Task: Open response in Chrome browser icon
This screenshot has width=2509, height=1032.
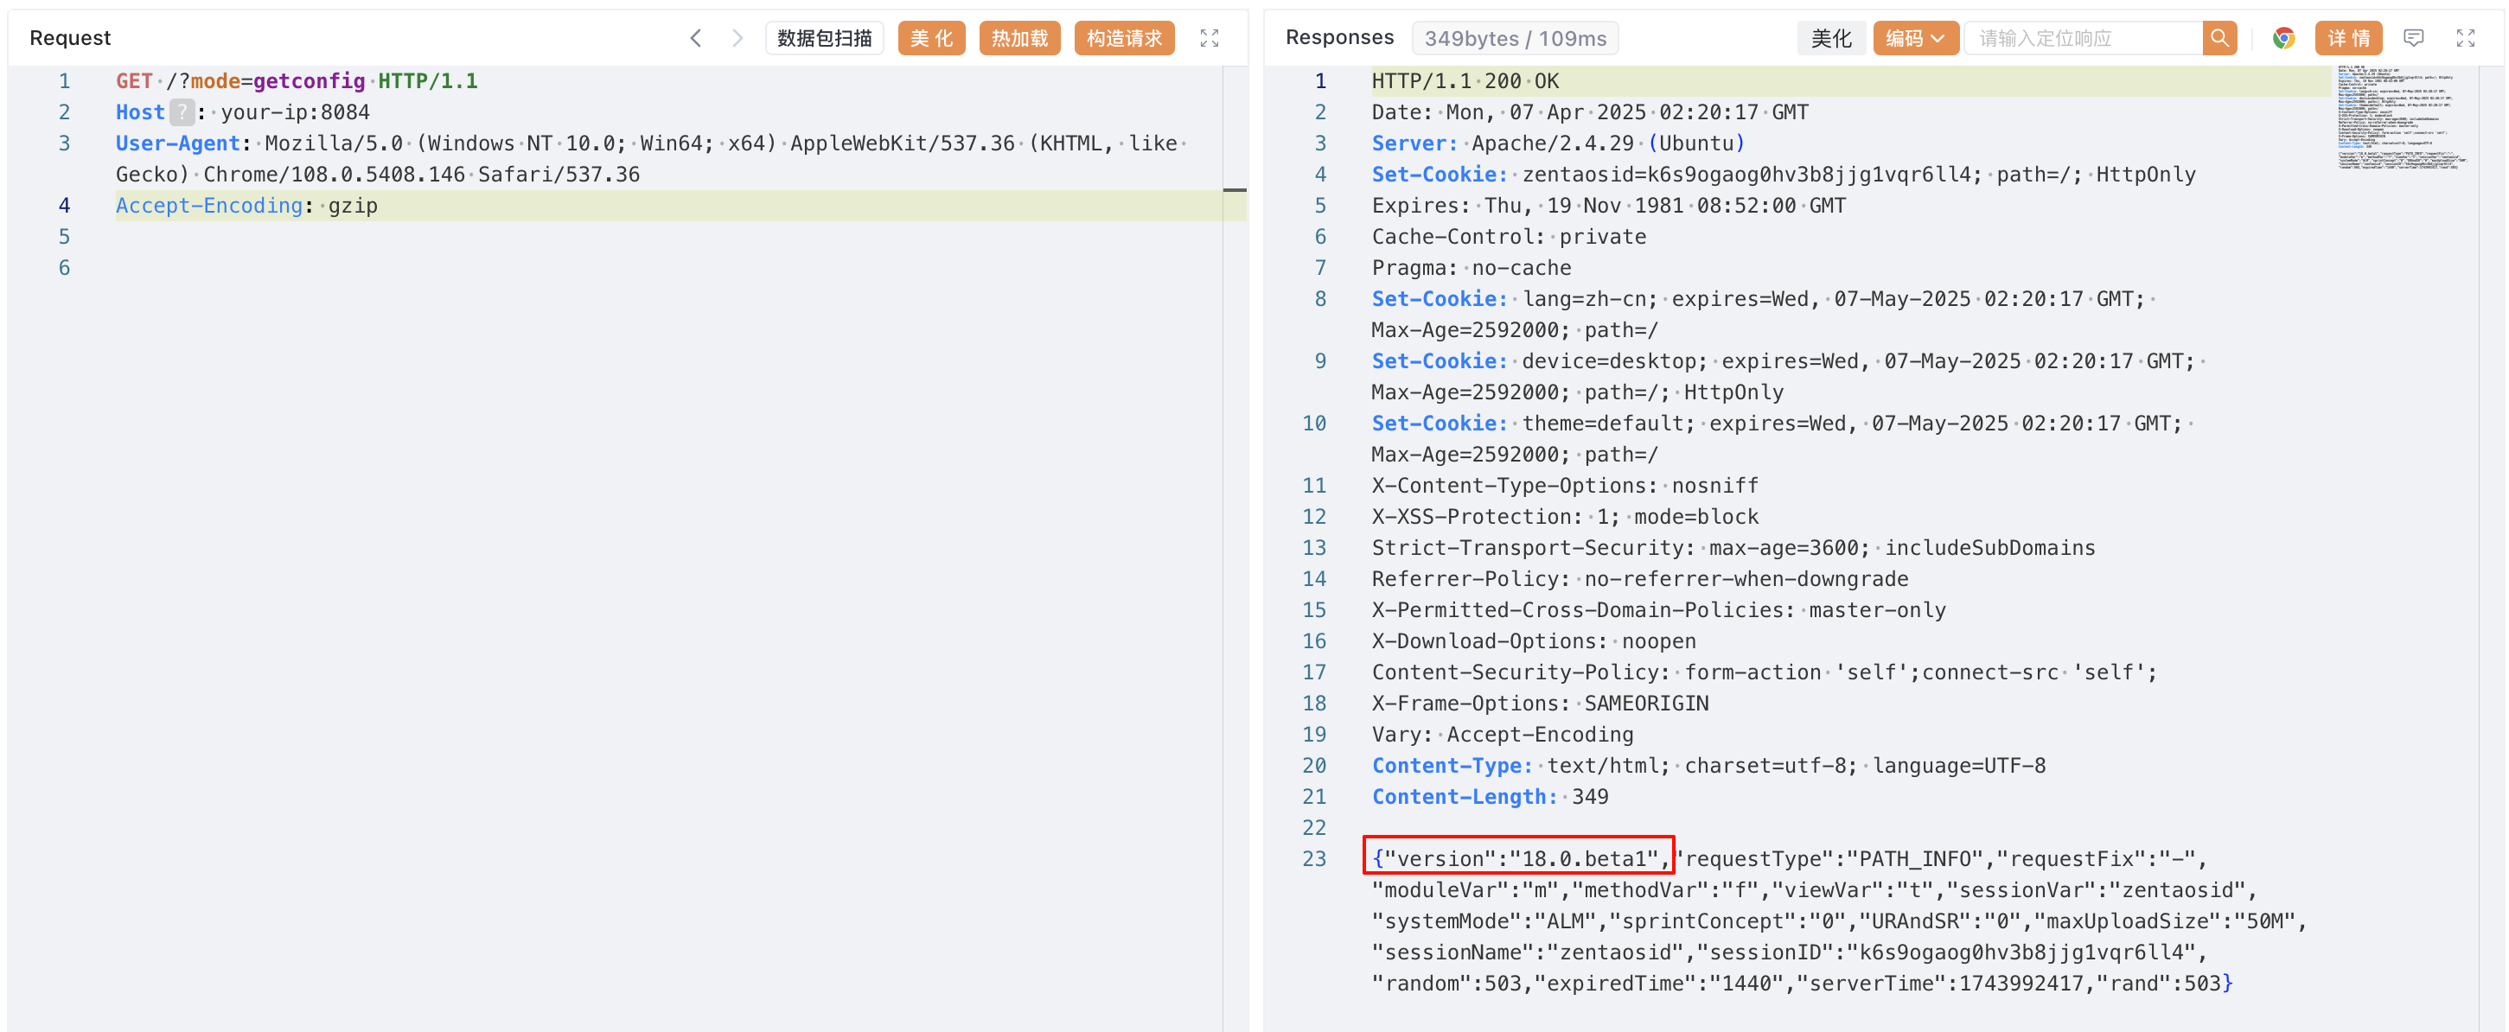Action: coord(2283,38)
